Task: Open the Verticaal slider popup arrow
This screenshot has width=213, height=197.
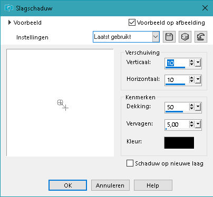Action: pos(198,63)
